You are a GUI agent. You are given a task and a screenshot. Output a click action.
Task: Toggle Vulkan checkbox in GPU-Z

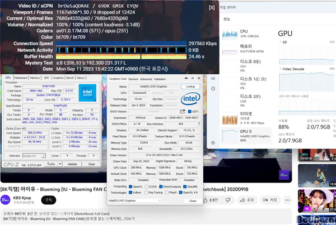pos(130,193)
